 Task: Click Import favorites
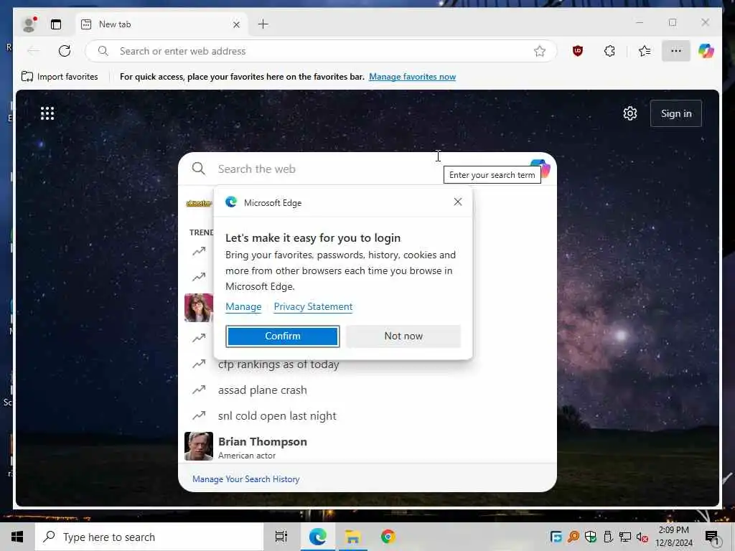point(60,76)
